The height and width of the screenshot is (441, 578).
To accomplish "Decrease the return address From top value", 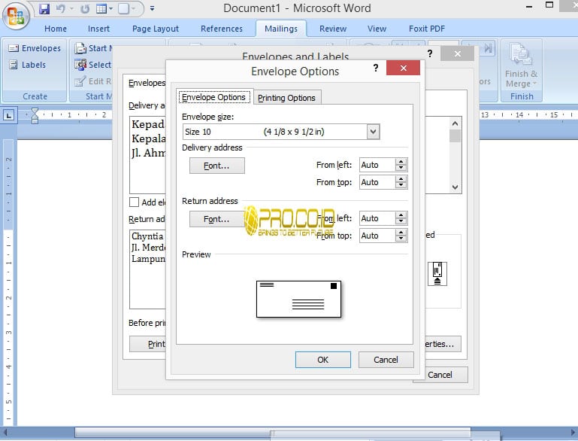I will pos(401,239).
